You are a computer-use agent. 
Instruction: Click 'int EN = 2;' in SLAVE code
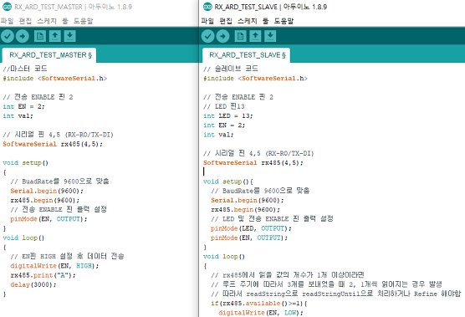(224, 125)
